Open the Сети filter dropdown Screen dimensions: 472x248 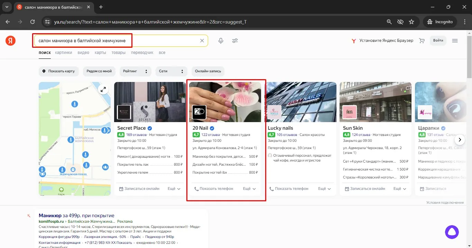click(171, 71)
